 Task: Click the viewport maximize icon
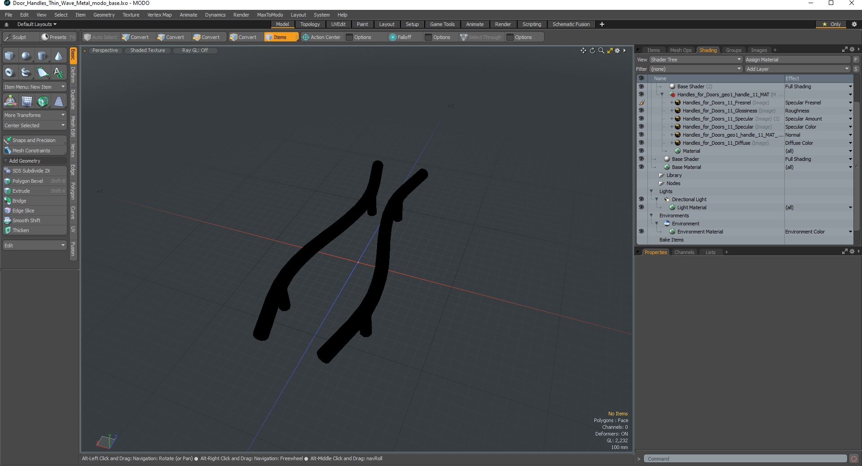[x=610, y=51]
